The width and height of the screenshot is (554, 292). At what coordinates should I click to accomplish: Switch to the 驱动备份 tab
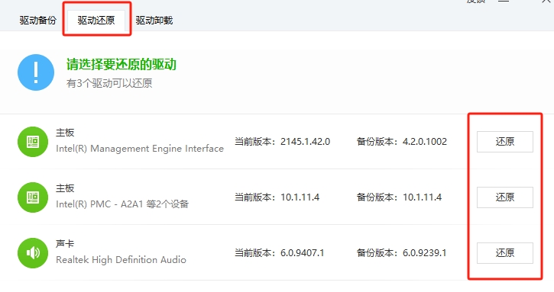coord(37,21)
